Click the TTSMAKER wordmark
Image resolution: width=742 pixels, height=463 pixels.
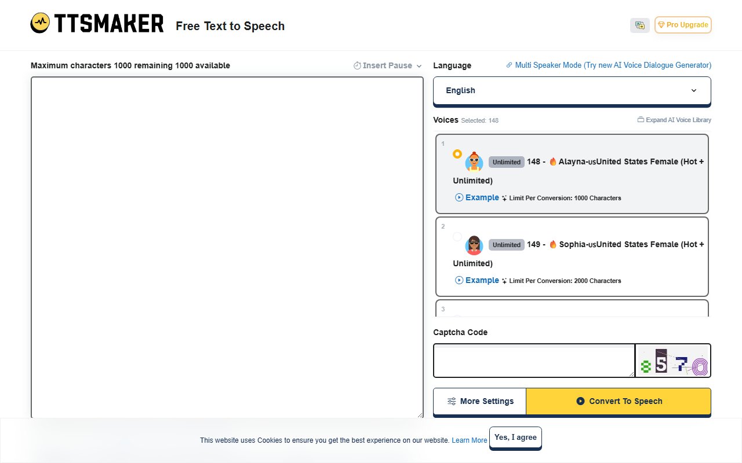coord(109,24)
